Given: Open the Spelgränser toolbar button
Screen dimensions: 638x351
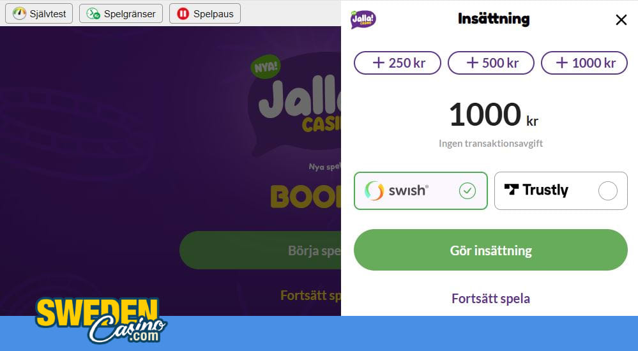Looking at the screenshot, I should 121,13.
